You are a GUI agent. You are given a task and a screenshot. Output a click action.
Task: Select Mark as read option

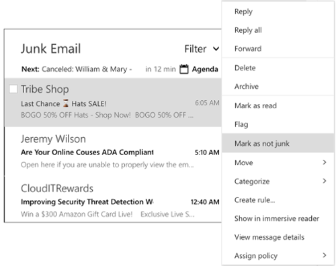(x=278, y=105)
